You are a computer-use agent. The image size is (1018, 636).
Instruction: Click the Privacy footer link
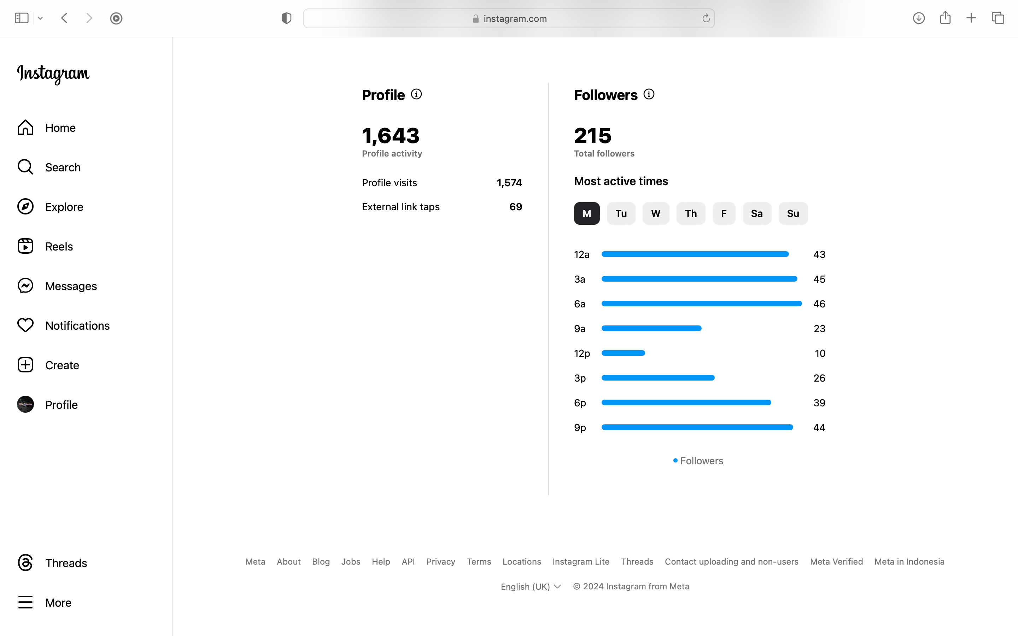[440, 561]
